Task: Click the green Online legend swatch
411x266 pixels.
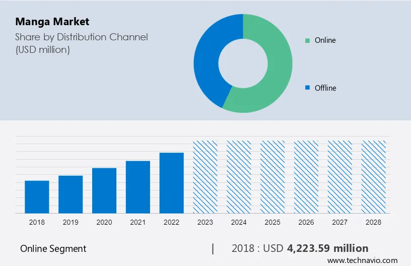Action: (307, 41)
